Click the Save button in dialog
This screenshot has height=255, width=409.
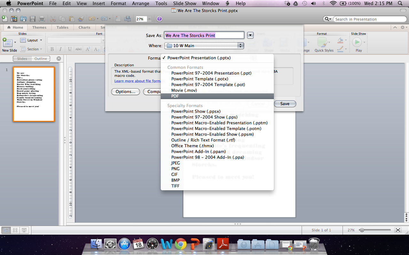285,104
